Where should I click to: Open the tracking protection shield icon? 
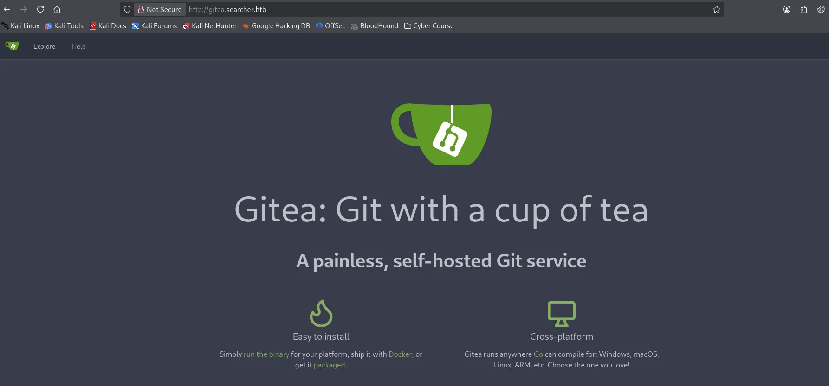pyautogui.click(x=127, y=9)
